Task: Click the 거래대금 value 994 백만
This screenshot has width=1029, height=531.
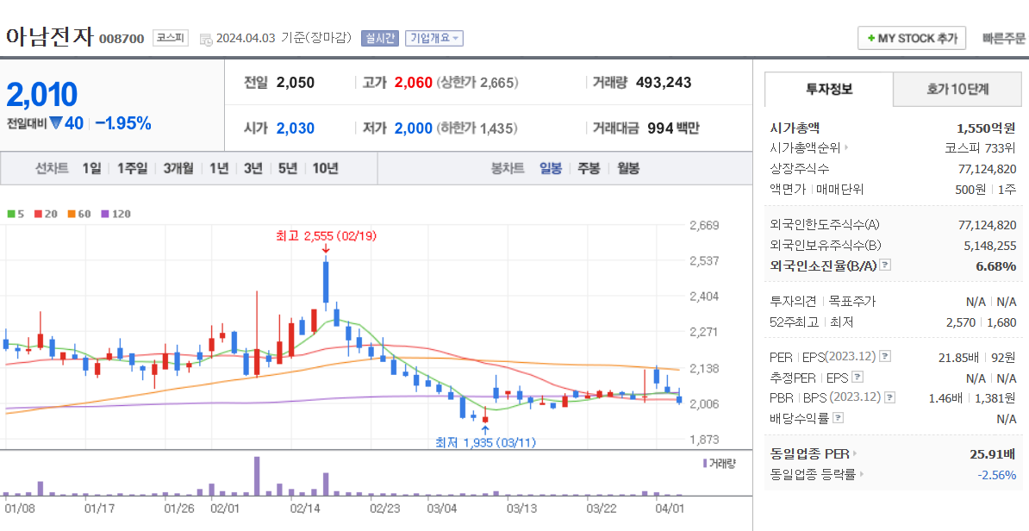Action: pyautogui.click(x=673, y=128)
